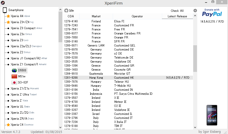This screenshot has width=228, height=134.
Task: Sort by the Market column header
Action: (96, 16)
